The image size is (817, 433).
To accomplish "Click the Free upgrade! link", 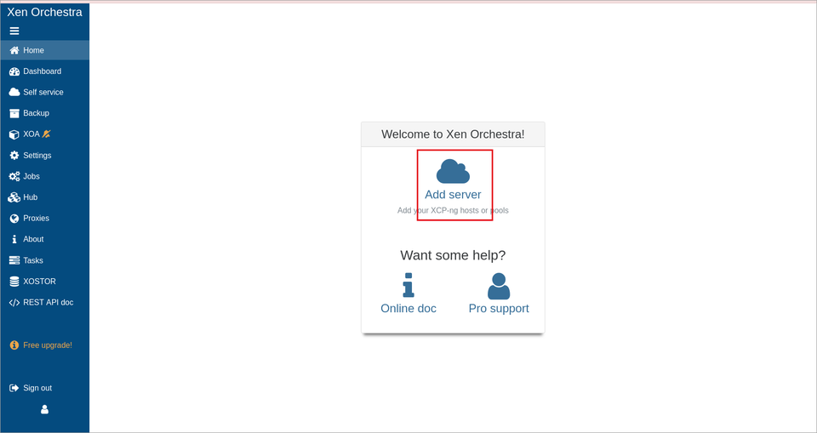I will [48, 345].
